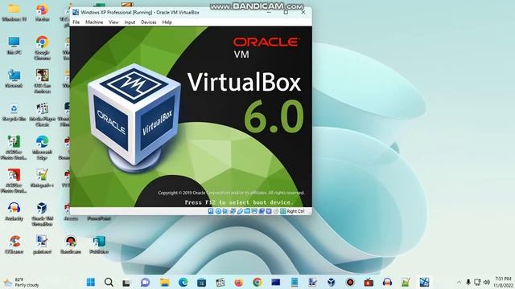Select the paint.net desktop shortcut
This screenshot has height=289, width=515.
(x=43, y=245)
